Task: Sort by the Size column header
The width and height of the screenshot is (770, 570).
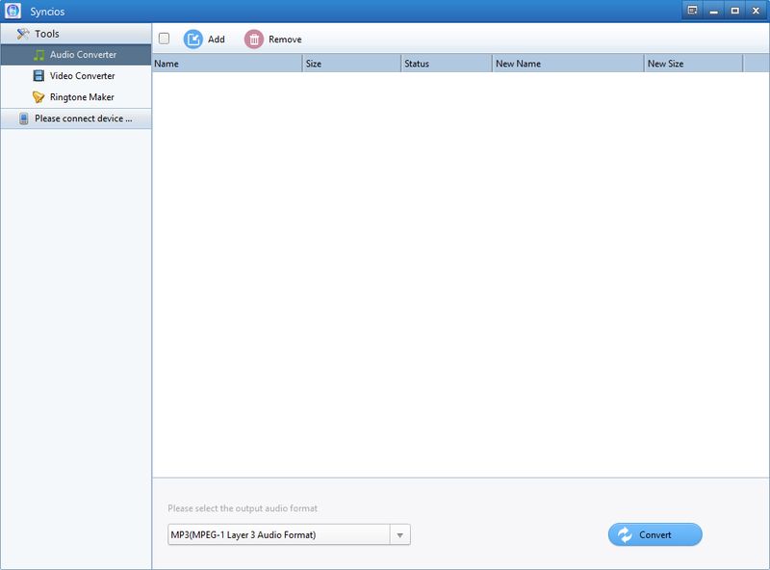Action: coord(351,64)
